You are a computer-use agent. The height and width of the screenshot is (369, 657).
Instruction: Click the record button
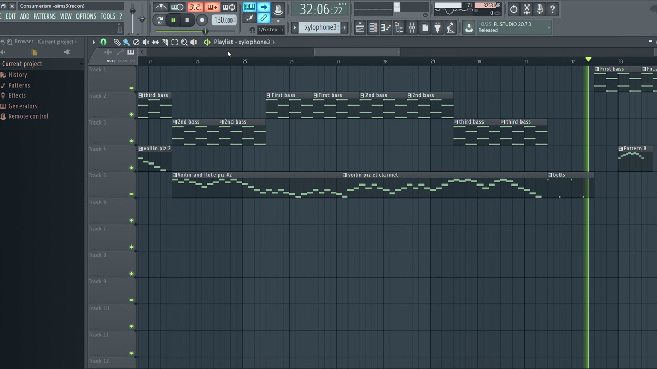coord(202,20)
